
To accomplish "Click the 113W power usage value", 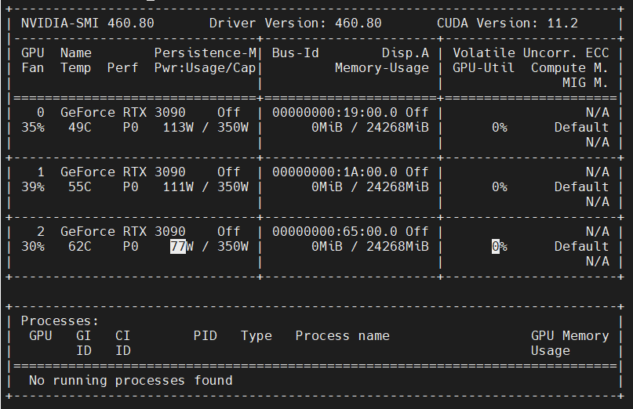I will [x=177, y=127].
